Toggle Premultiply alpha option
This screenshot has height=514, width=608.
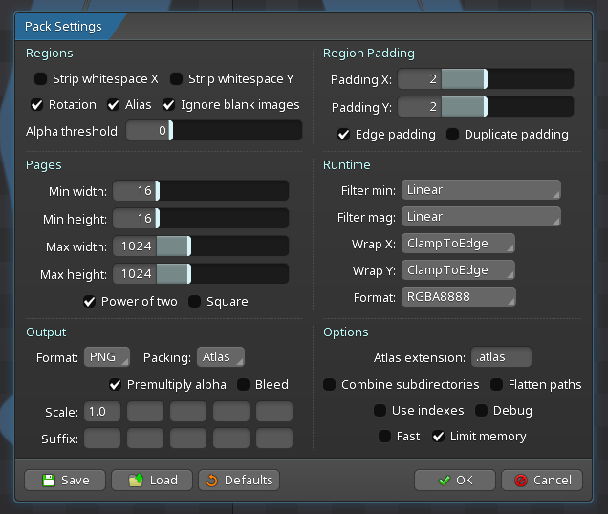point(117,385)
